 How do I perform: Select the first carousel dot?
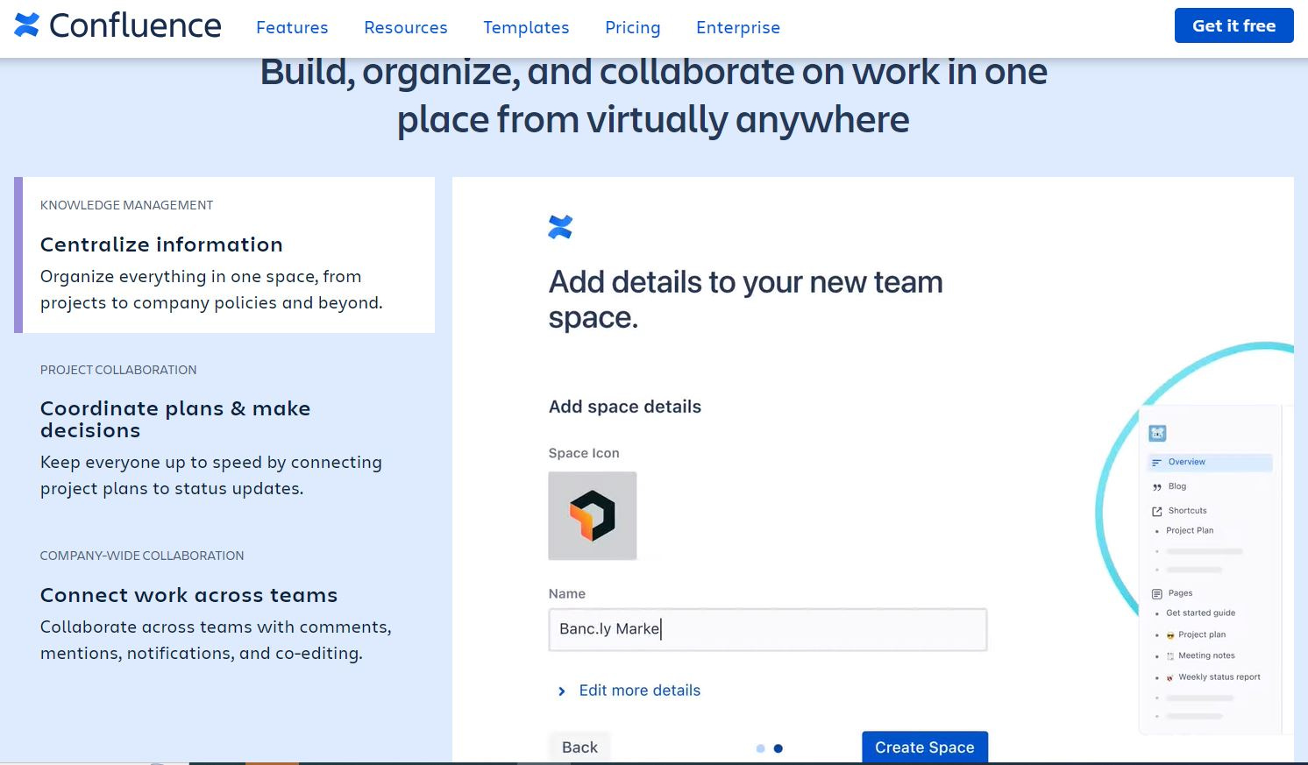759,748
